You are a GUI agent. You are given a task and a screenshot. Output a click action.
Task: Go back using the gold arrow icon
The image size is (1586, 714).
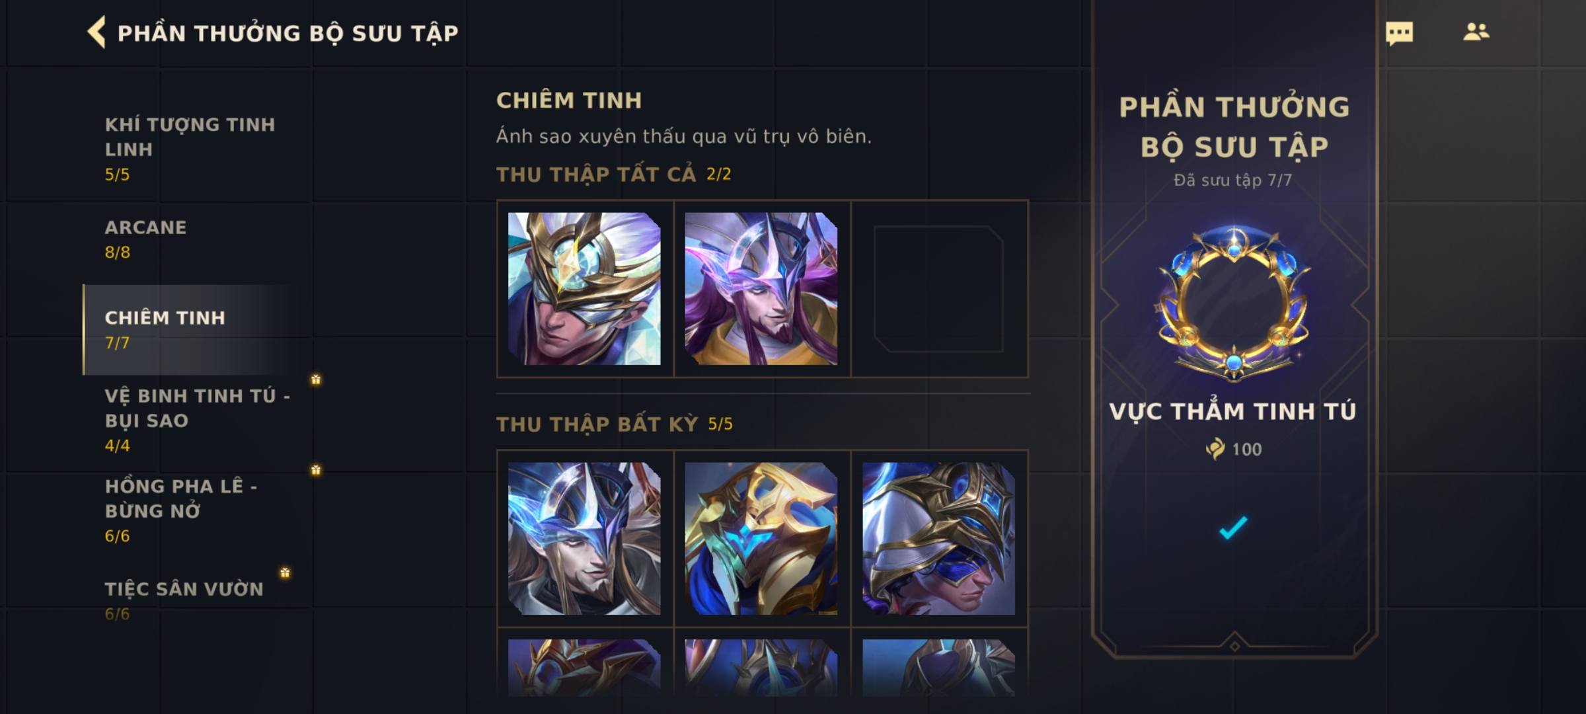(x=96, y=32)
